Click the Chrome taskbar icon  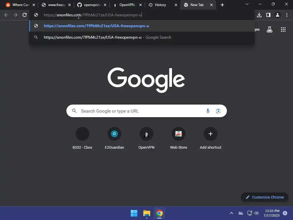click(x=159, y=213)
